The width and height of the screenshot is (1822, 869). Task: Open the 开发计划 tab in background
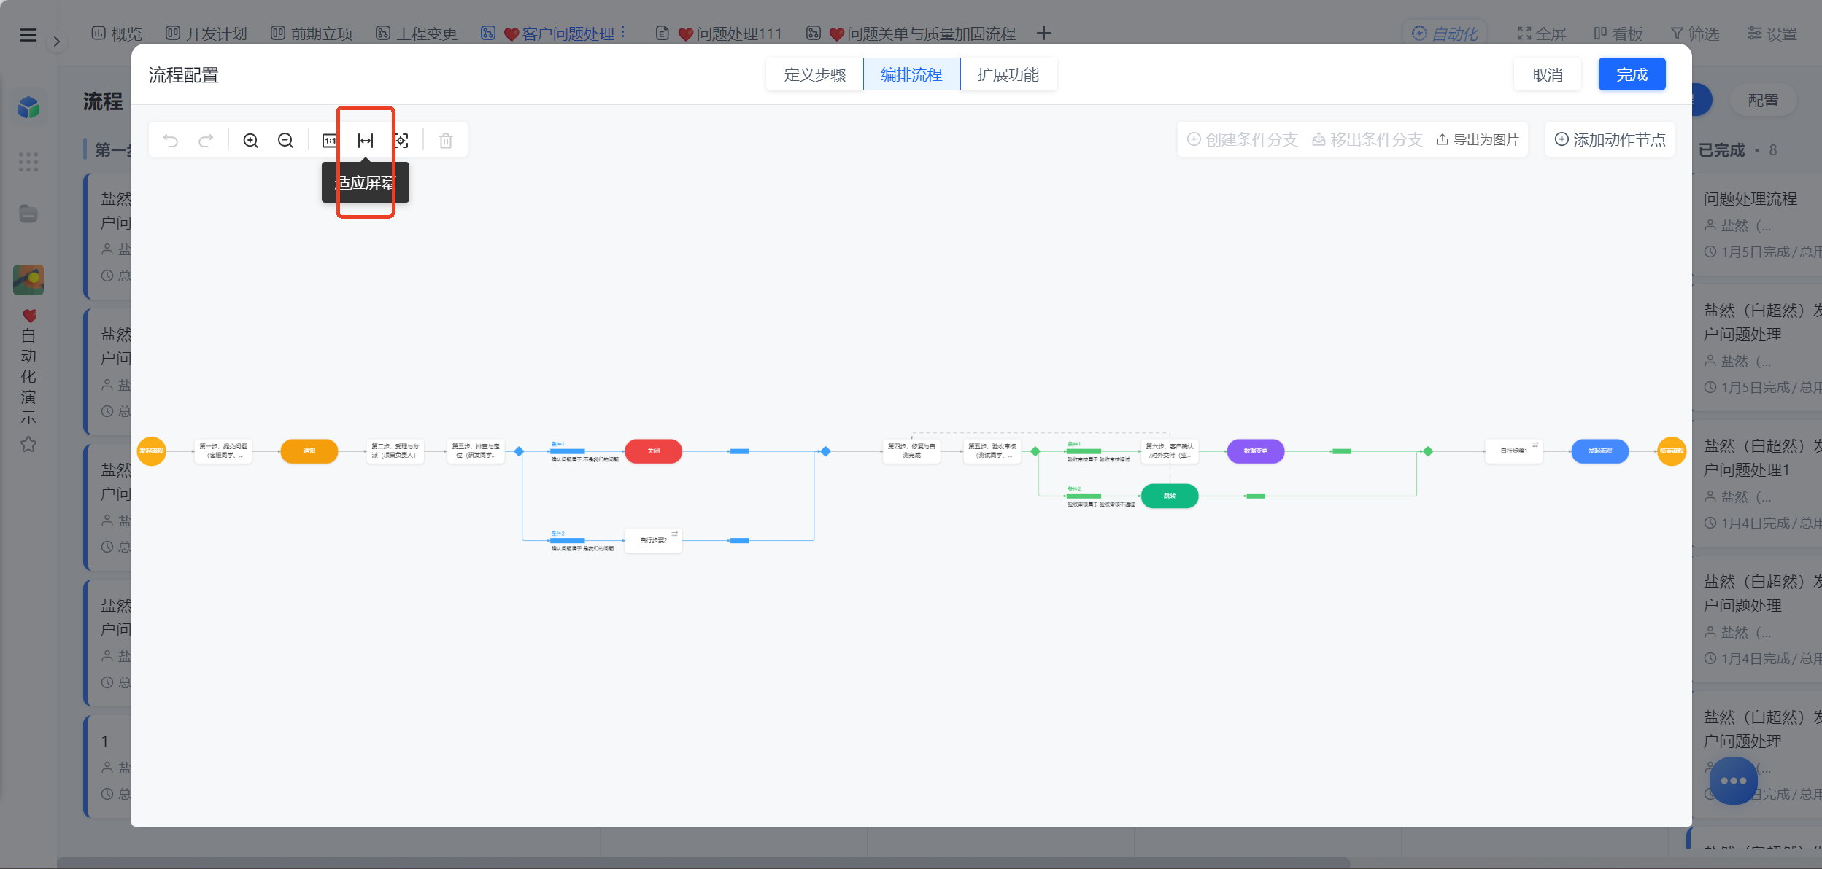tap(206, 34)
